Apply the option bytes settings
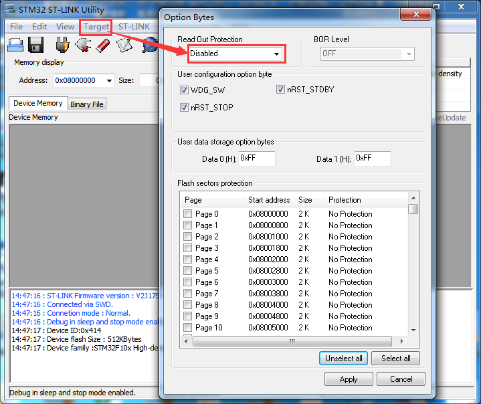 (x=349, y=379)
